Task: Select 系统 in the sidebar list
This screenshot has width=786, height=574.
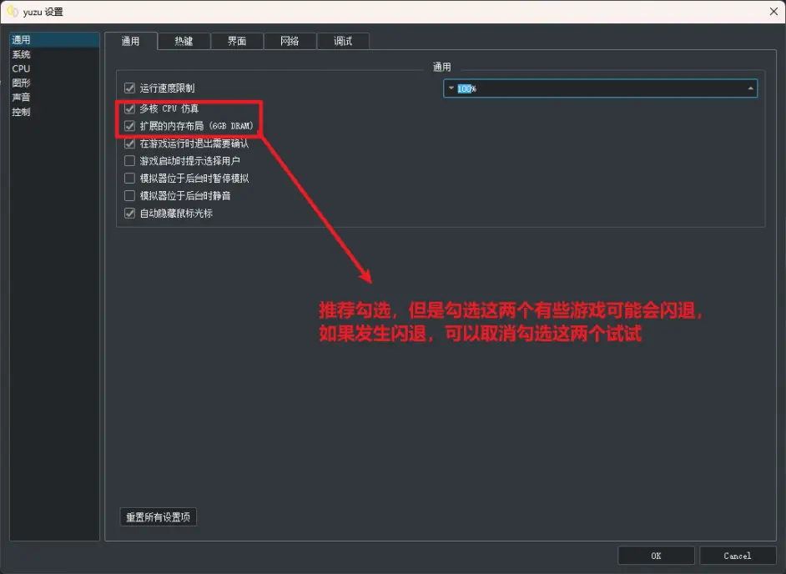Action: (x=54, y=54)
